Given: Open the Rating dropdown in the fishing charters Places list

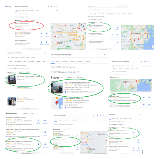Looking at the screenshot, I should tap(21, 73).
